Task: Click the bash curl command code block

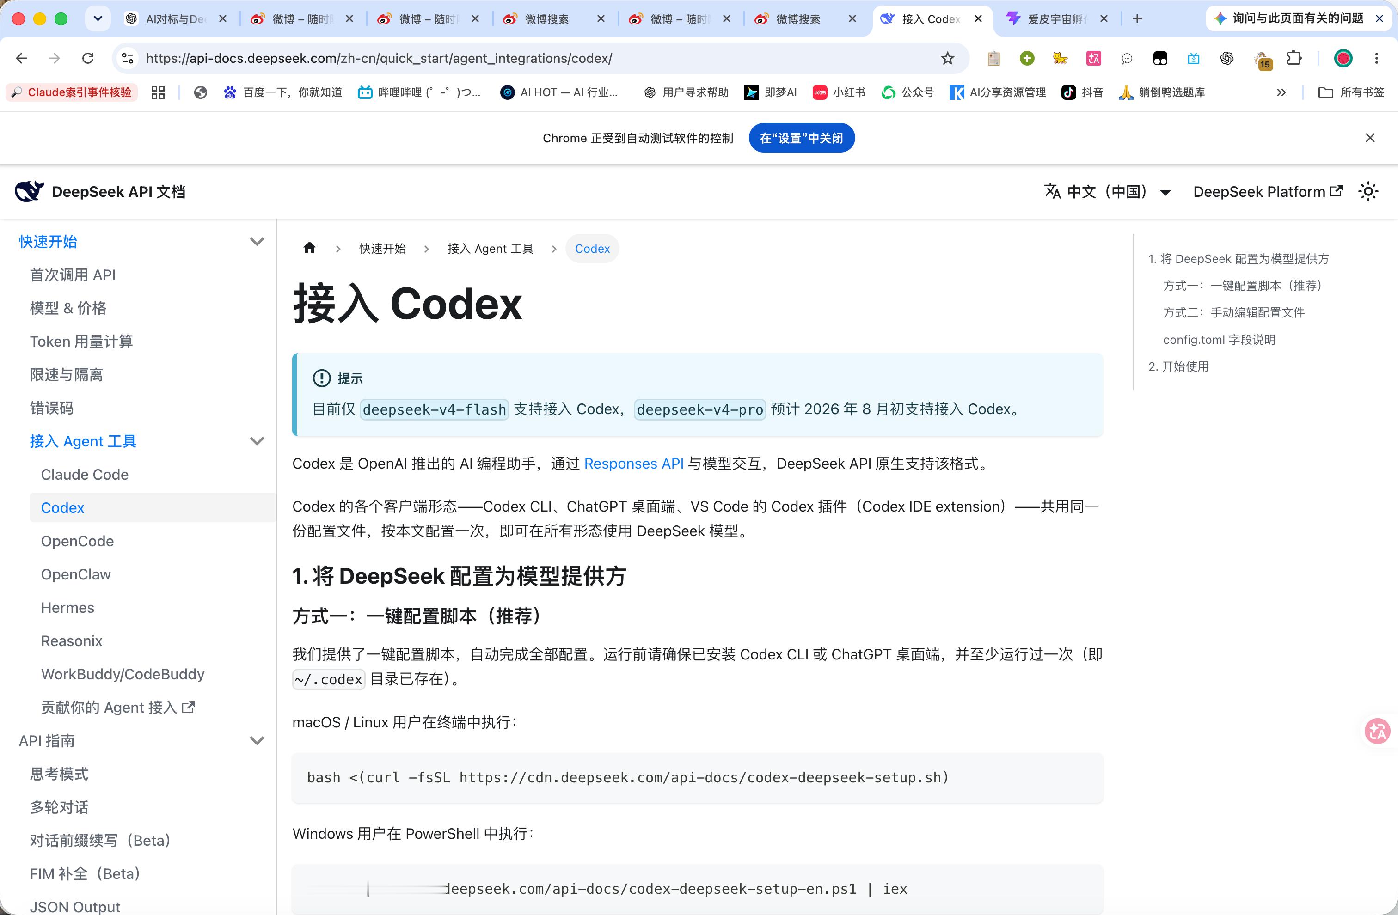Action: (x=697, y=778)
